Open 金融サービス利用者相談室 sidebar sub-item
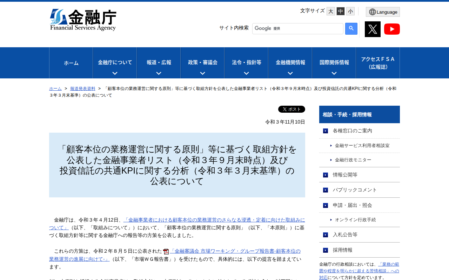 pos(362,146)
